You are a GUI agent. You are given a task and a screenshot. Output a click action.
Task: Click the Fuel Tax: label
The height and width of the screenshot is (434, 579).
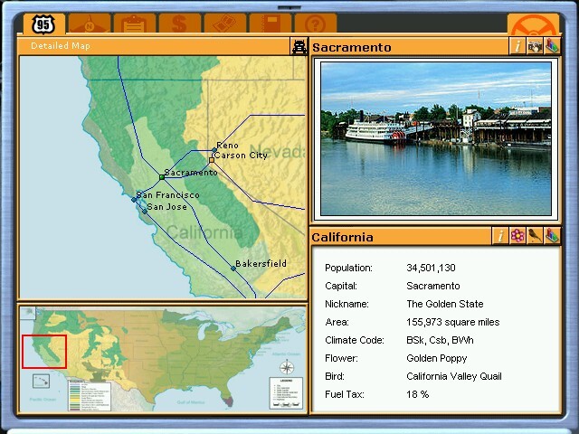[345, 394]
